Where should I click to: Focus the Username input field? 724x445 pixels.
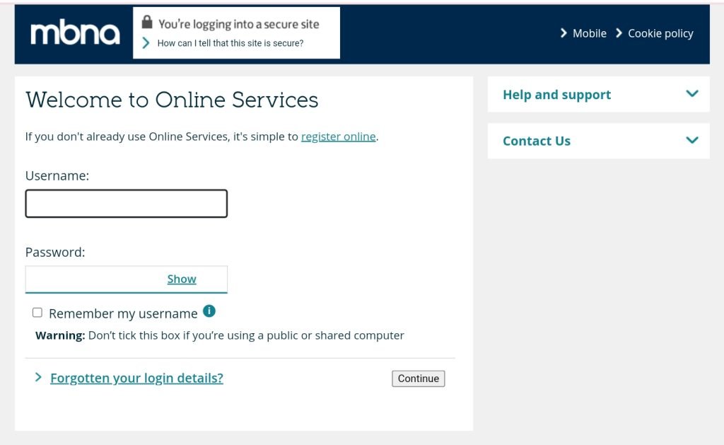tap(126, 203)
